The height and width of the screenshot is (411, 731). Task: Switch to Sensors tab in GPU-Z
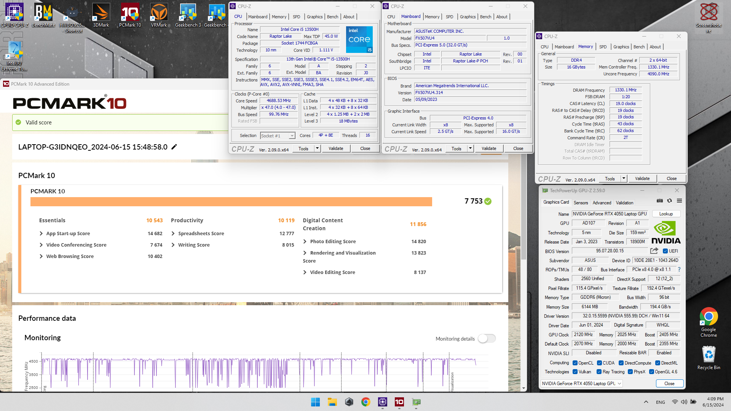(581, 203)
